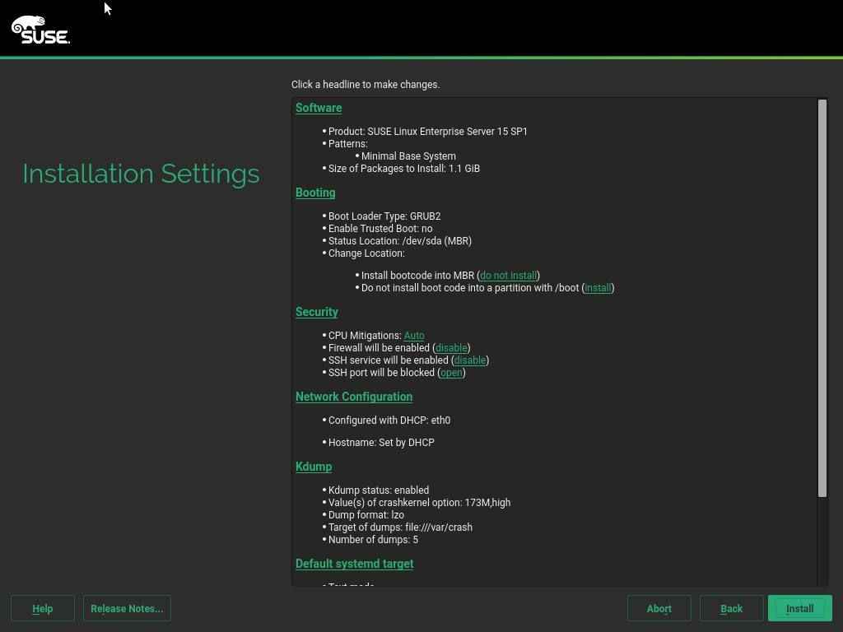
Task: Disable the SSH service
Action: click(x=470, y=360)
